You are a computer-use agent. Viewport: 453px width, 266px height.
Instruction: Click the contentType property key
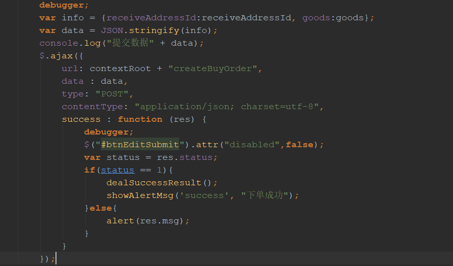[92, 107]
